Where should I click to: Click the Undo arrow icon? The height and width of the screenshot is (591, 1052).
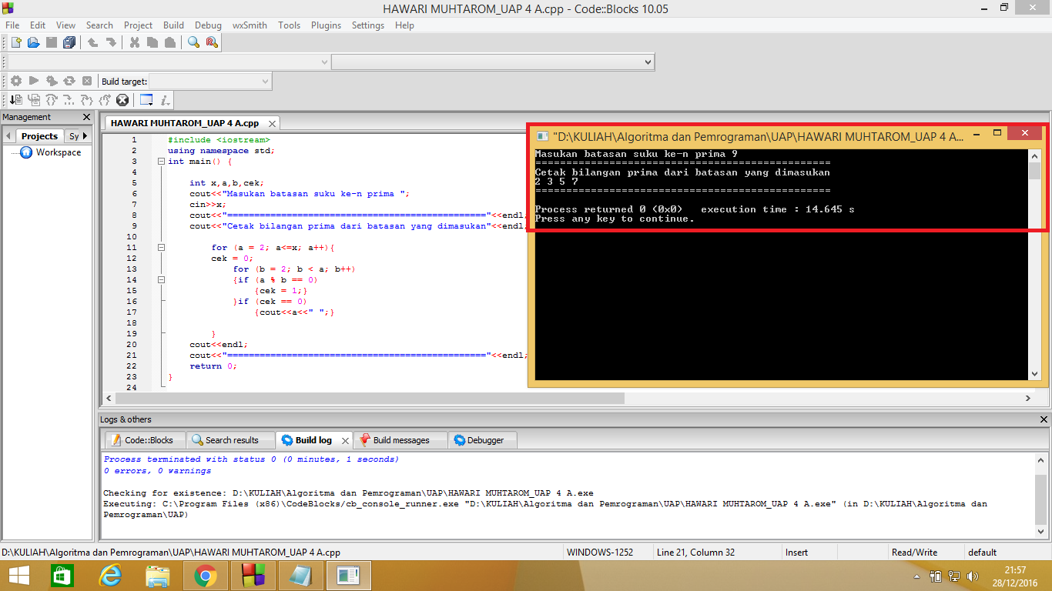pyautogui.click(x=92, y=42)
